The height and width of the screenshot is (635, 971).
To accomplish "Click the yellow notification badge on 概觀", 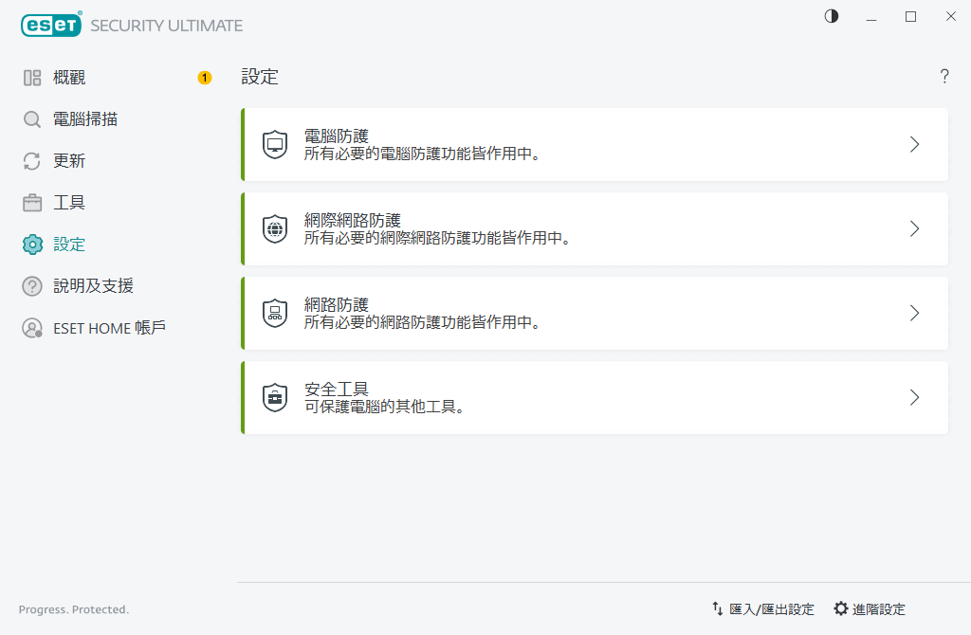I will pos(205,78).
